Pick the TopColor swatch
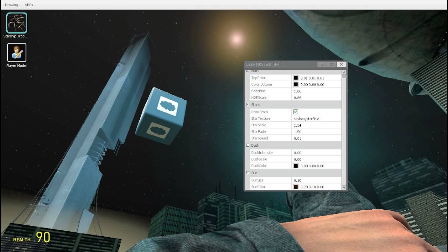The height and width of the screenshot is (252, 448). [296, 78]
